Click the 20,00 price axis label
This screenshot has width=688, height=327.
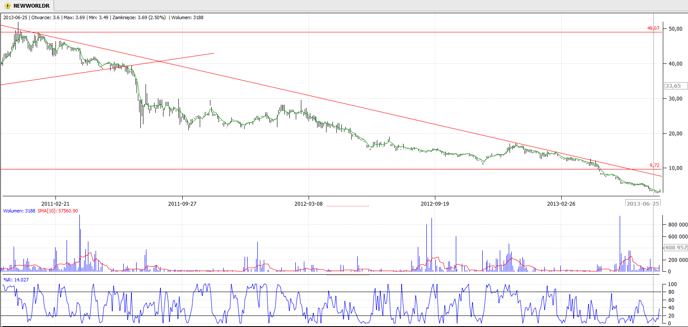click(x=676, y=133)
